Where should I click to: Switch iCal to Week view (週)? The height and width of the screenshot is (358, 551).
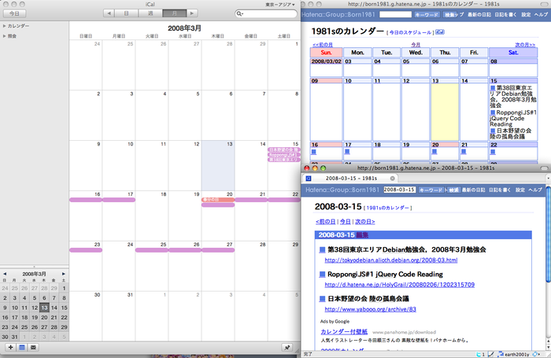(150, 13)
